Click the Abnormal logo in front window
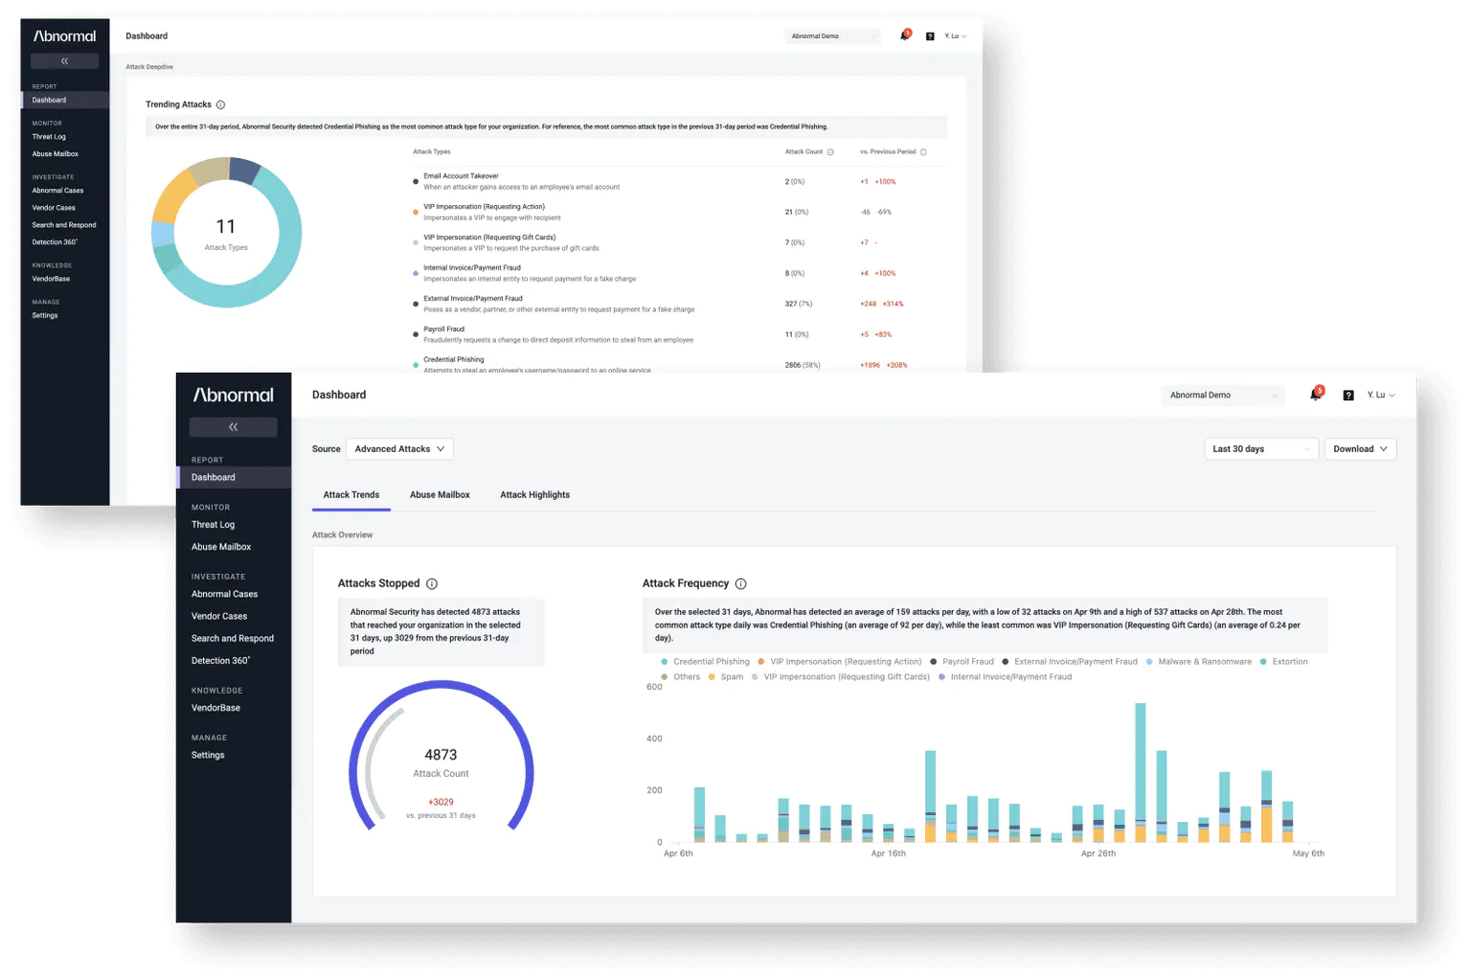 pyautogui.click(x=234, y=395)
